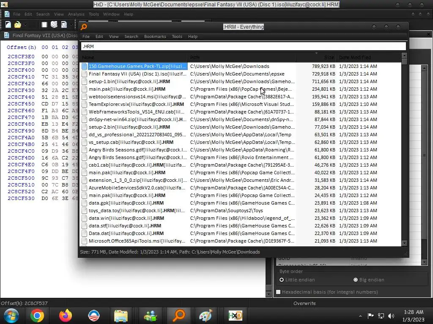This screenshot has width=433, height=324.
Task: Click the Open disk image icon in HxD
Action: pyautogui.click(x=64, y=25)
